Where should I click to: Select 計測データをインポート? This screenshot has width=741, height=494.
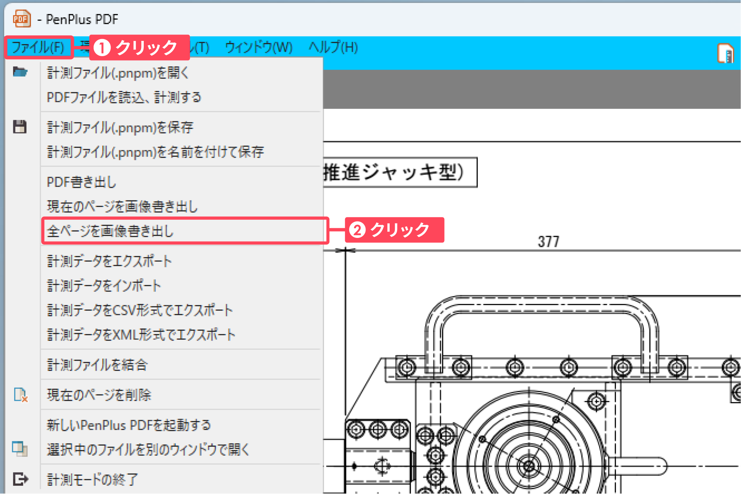click(104, 286)
